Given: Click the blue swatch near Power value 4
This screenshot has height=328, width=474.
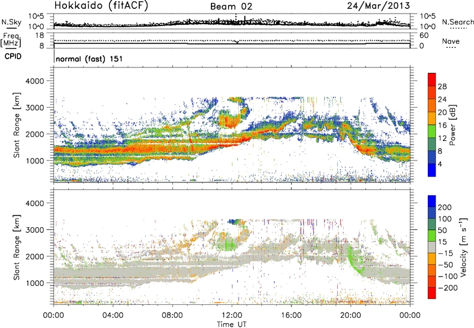Looking at the screenshot, I should [432, 170].
